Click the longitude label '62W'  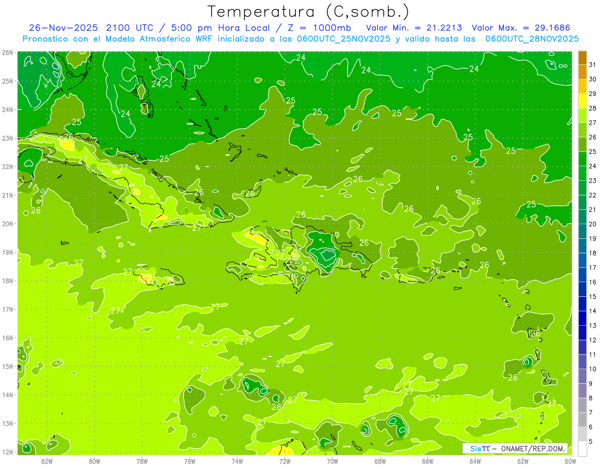pyautogui.click(x=523, y=461)
